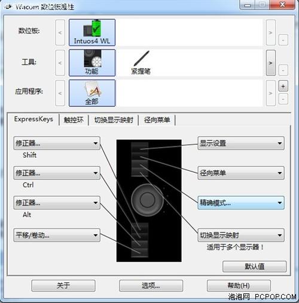Open the highlighted 精确模式 dropdown
The image size is (299, 303).
tap(241, 203)
